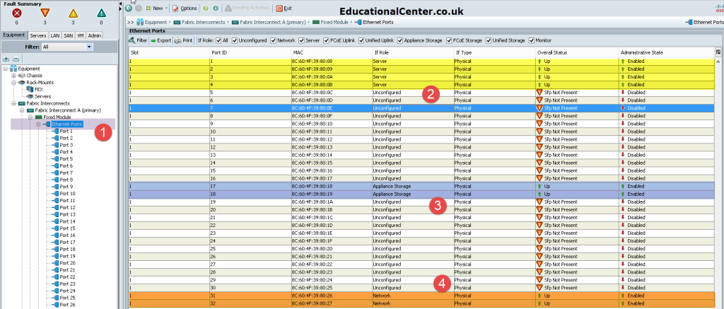Collapse the Fixed Module tree node
The width and height of the screenshot is (724, 309).
(30, 117)
